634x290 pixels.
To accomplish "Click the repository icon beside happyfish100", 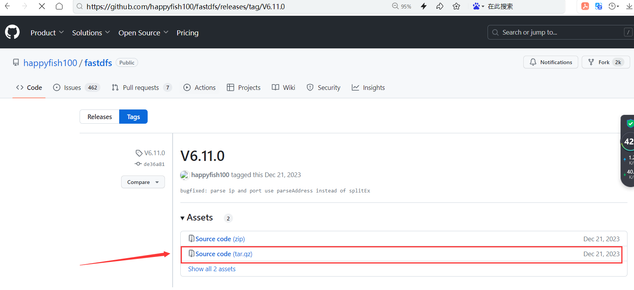I will click(x=16, y=63).
